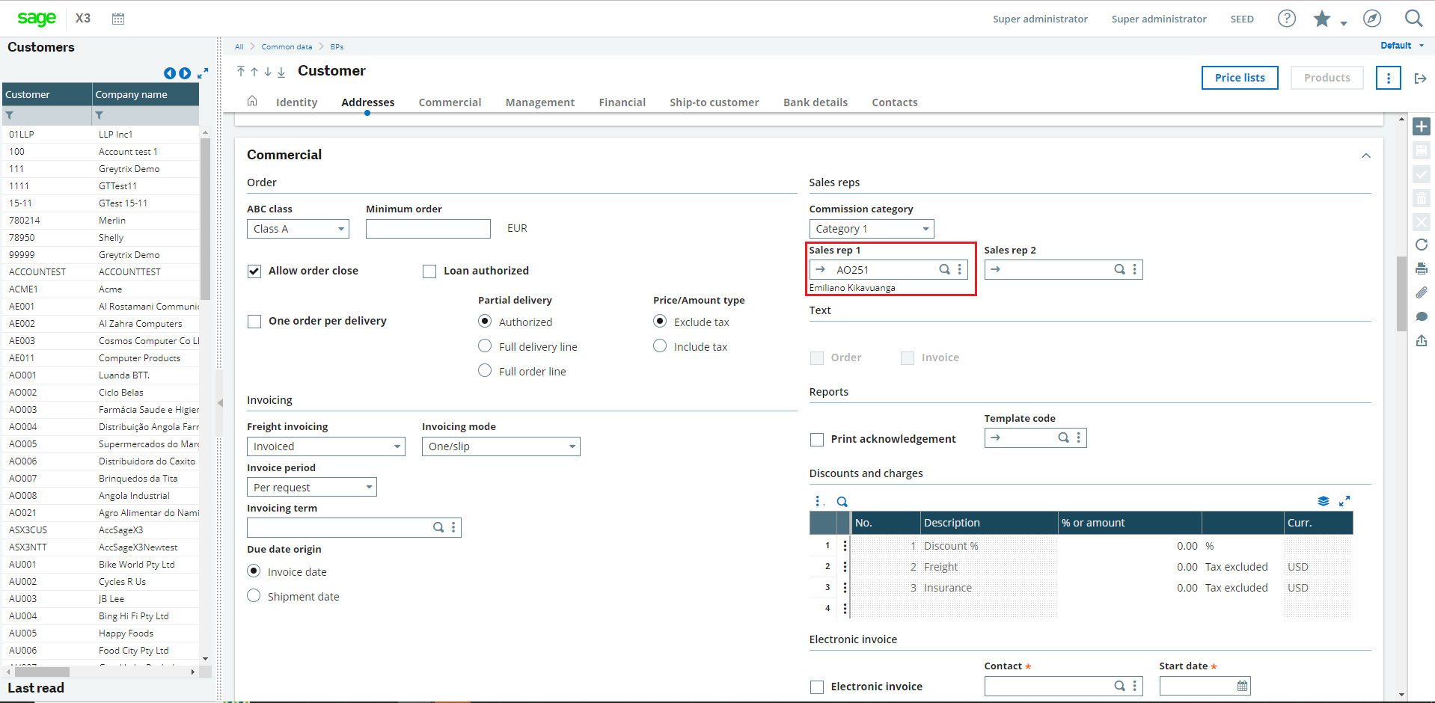Open the help question mark icon
The width and height of the screenshot is (1435, 703).
click(x=1286, y=19)
